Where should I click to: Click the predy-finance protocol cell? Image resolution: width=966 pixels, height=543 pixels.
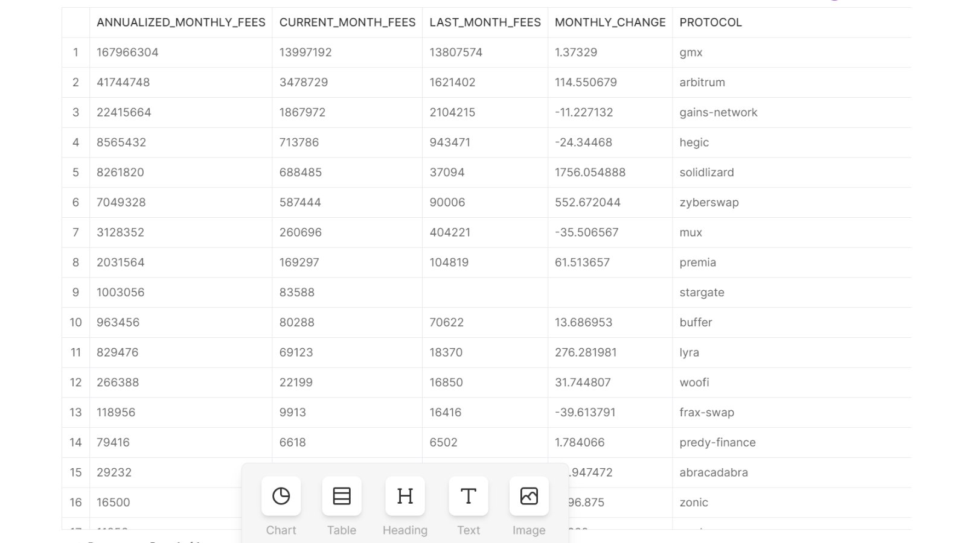click(x=717, y=443)
